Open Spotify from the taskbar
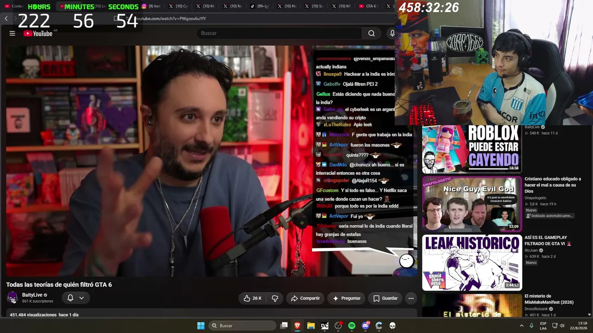Image resolution: width=593 pixels, height=333 pixels. click(352, 326)
